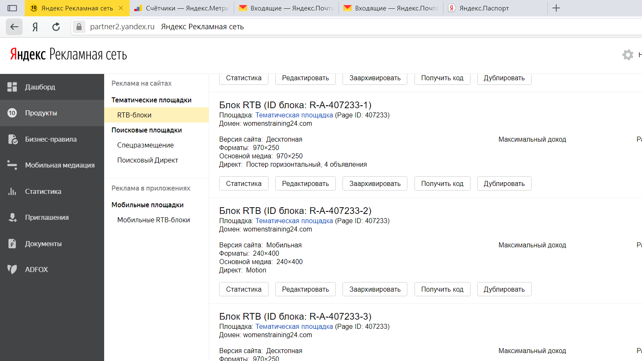Click Редактировать for block R-A-407233-2

305,289
